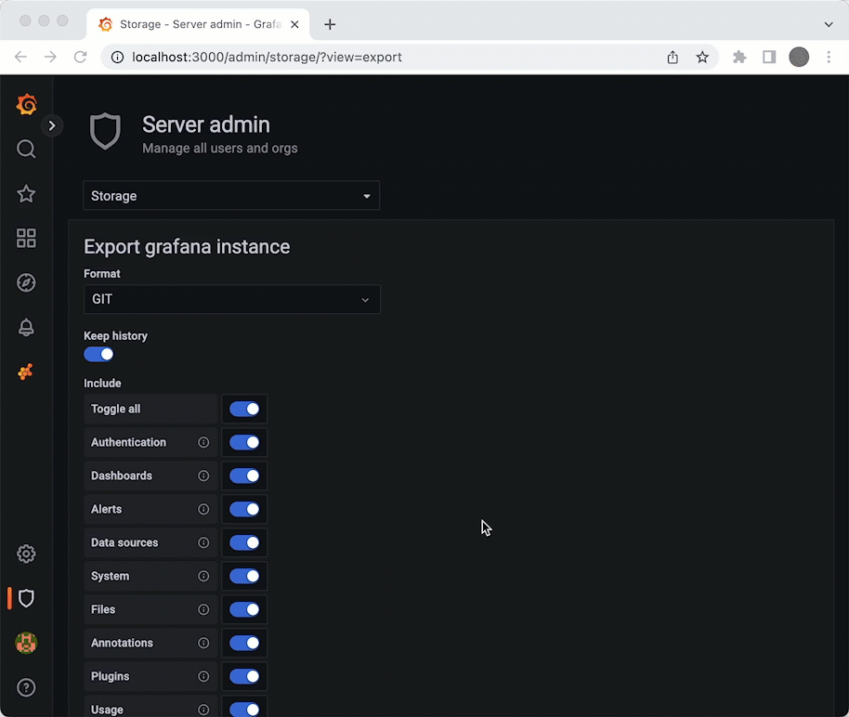Open the Configuration gear in the sidebar

pyautogui.click(x=26, y=554)
